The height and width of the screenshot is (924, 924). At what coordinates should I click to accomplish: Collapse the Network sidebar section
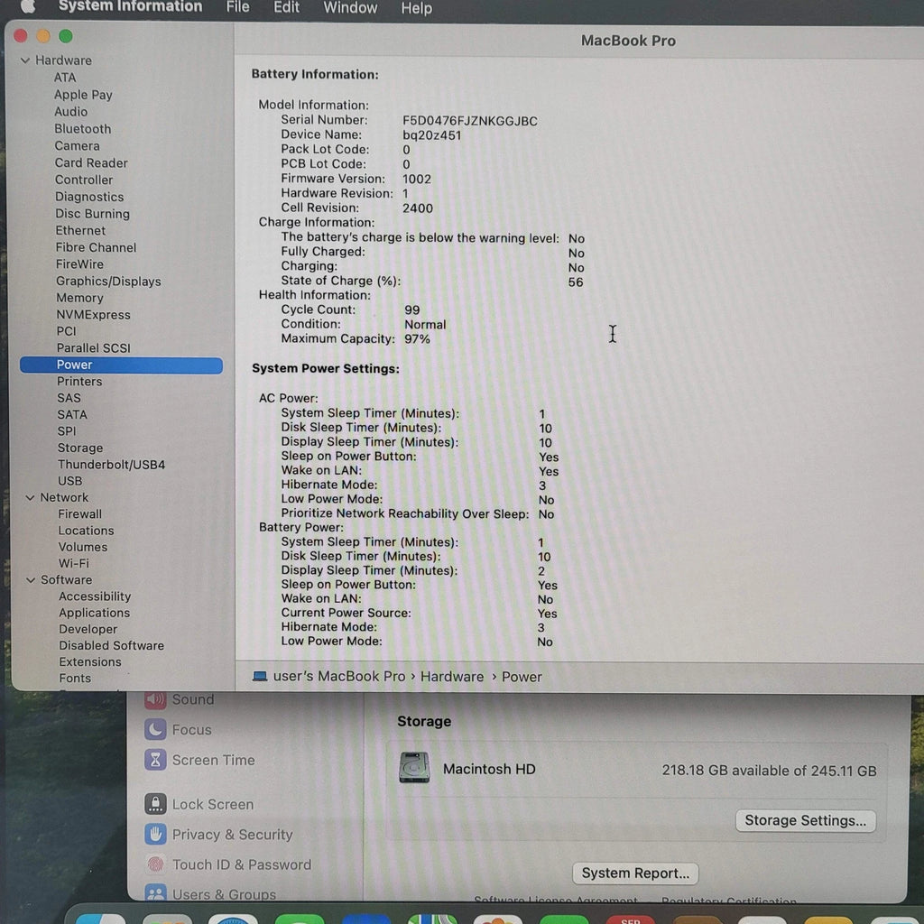pyautogui.click(x=30, y=498)
